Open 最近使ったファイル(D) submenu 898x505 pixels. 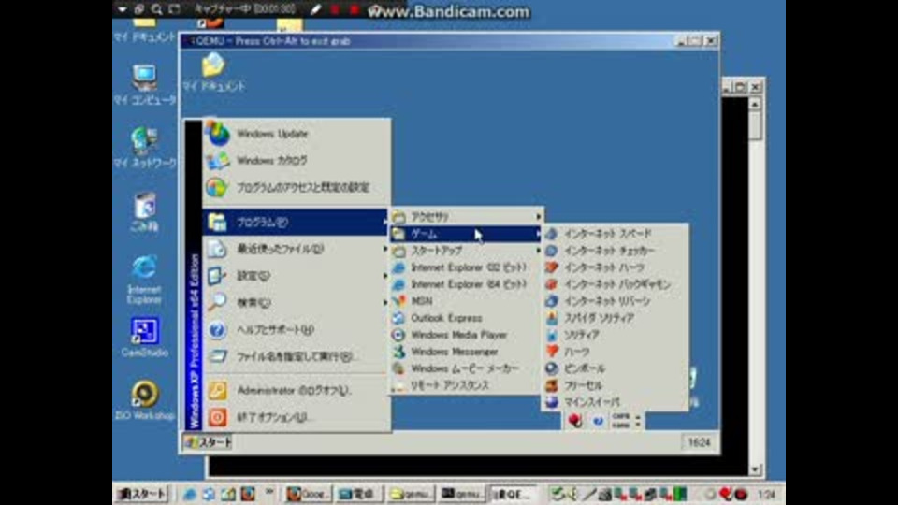(x=297, y=249)
